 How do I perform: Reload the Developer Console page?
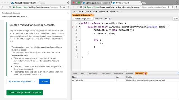pyautogui.click(x=81, y=7)
